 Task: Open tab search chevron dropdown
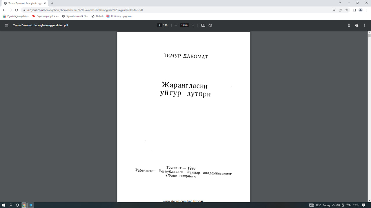[340, 3]
